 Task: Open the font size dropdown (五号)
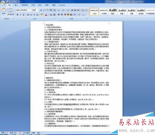(x=38, y=10)
